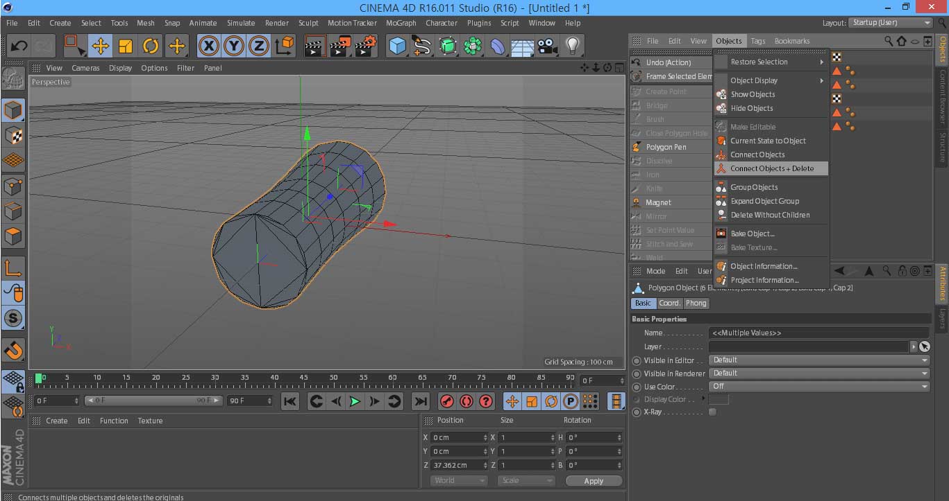Open Visible in Editor dropdown
Viewport: 949px width, 501px height.
(x=819, y=360)
